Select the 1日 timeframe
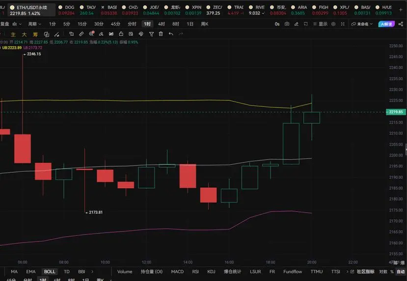 pos(190,24)
